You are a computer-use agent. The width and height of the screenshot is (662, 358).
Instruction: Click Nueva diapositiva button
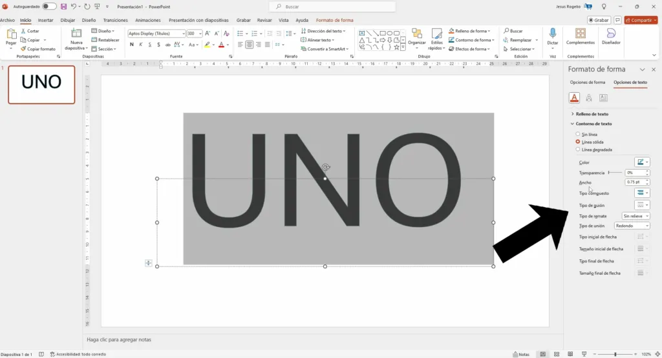pyautogui.click(x=76, y=39)
